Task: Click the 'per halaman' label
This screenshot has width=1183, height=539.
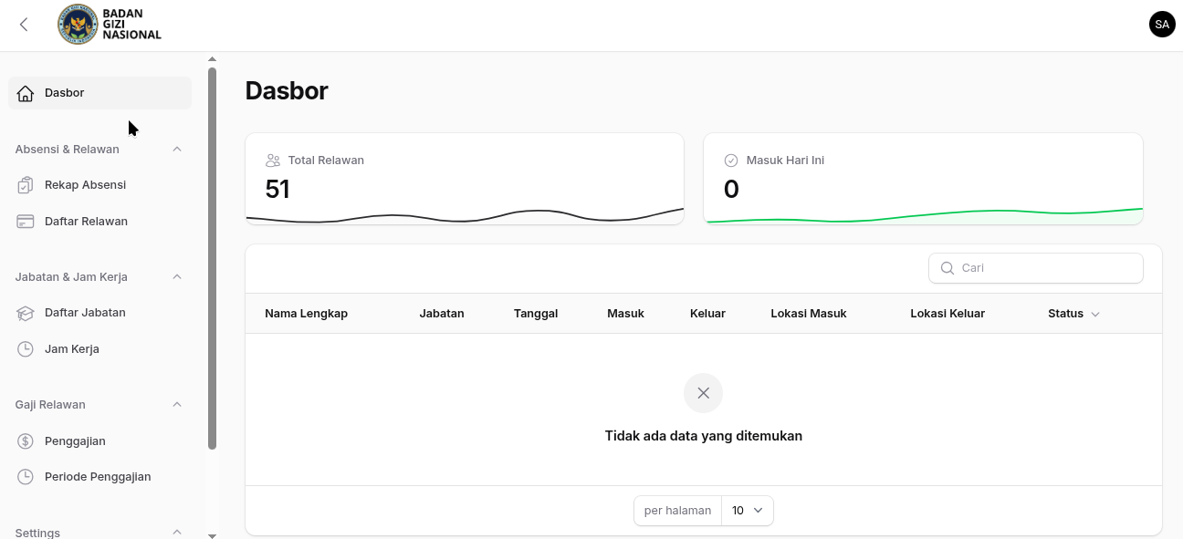Action: 677,511
